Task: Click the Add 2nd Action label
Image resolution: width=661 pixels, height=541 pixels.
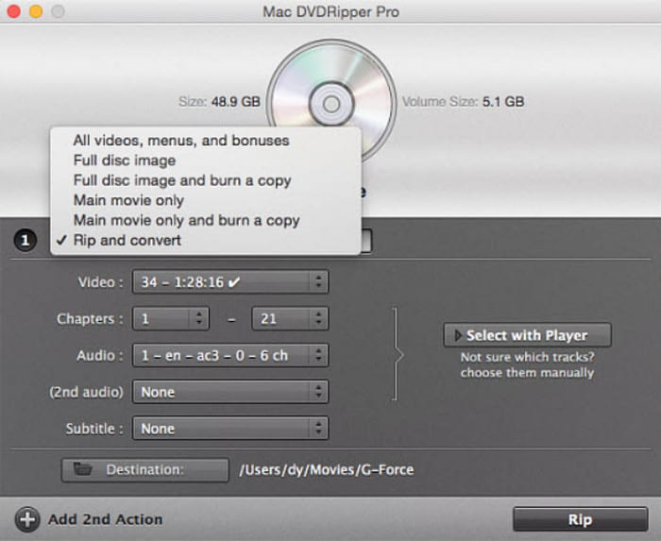Action: click(x=106, y=519)
